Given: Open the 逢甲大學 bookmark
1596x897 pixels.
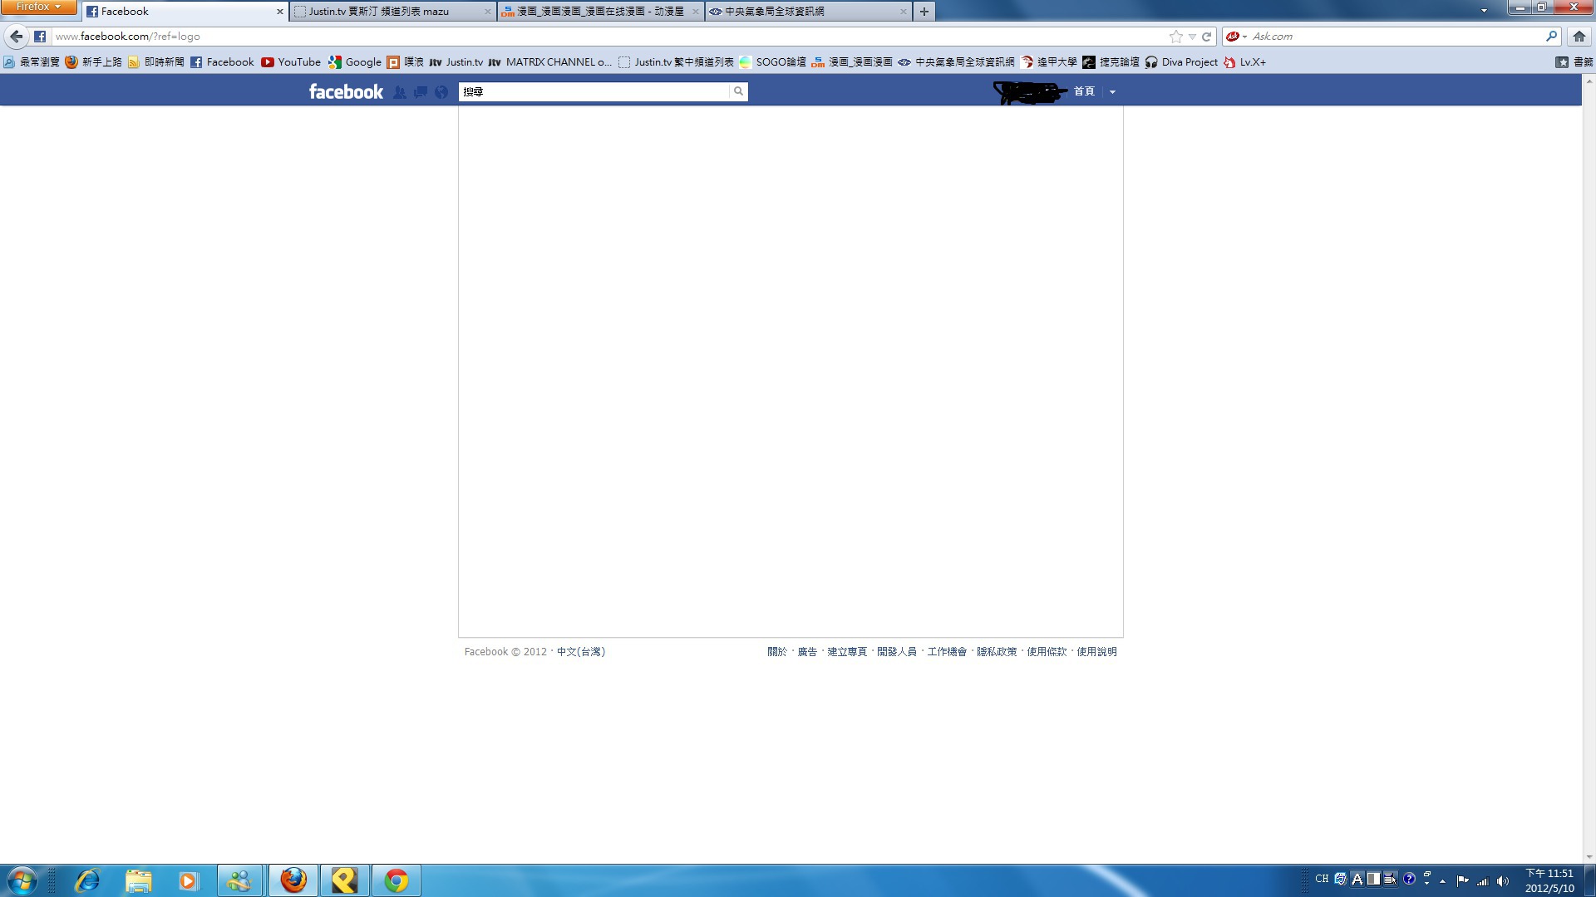Looking at the screenshot, I should [1049, 62].
